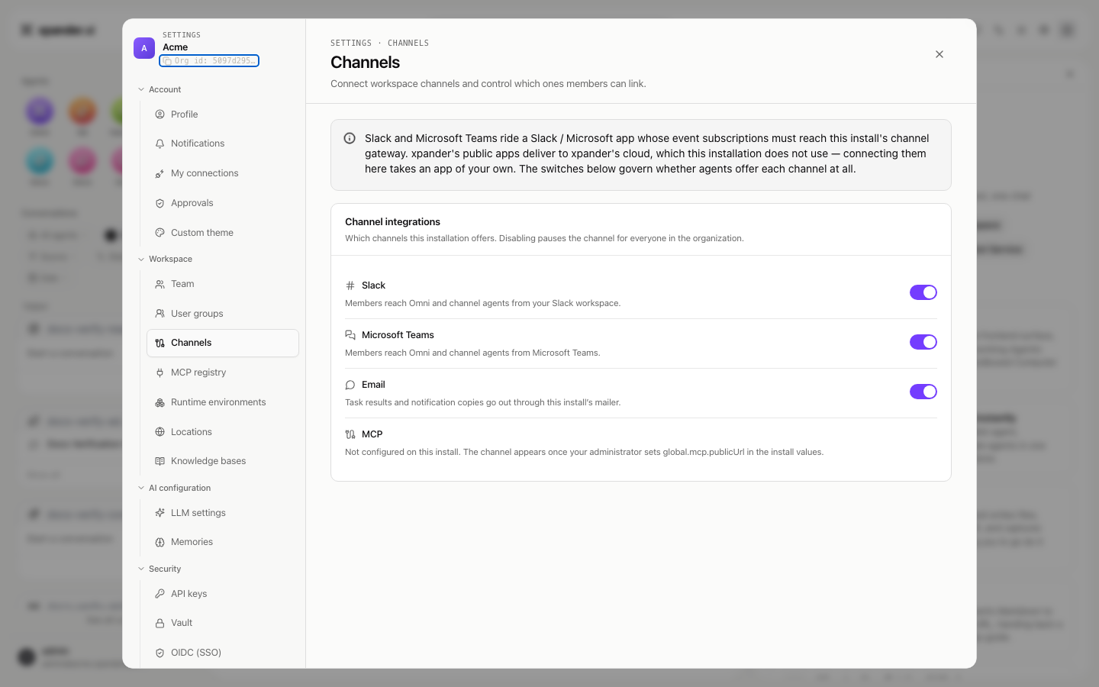Click the Security section label
Screen dimensions: 1099x687
(x=165, y=569)
